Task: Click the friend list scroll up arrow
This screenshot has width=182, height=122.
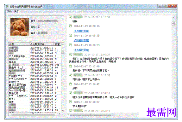Action: (x=63, y=44)
